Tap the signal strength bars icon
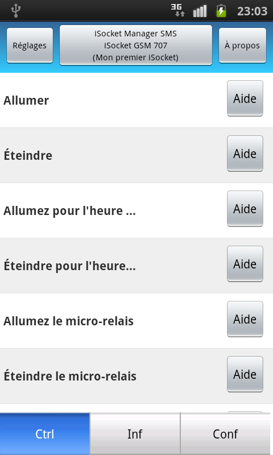 (200, 11)
